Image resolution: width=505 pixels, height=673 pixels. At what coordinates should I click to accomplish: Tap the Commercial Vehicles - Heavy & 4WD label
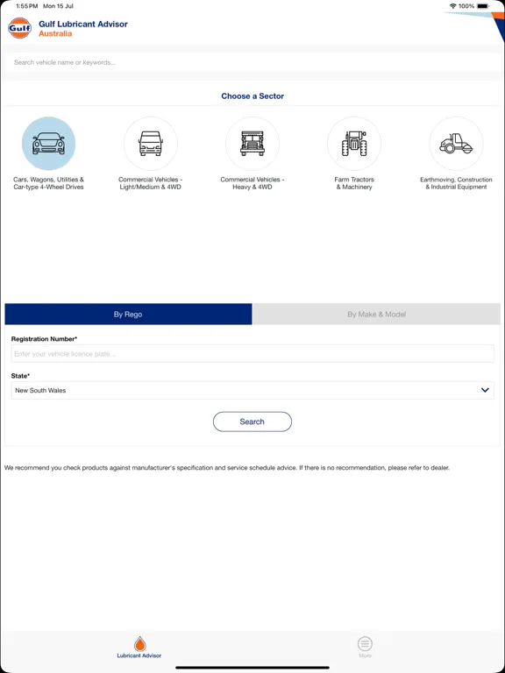point(252,183)
